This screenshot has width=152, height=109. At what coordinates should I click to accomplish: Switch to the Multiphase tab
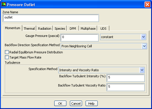click(88, 29)
